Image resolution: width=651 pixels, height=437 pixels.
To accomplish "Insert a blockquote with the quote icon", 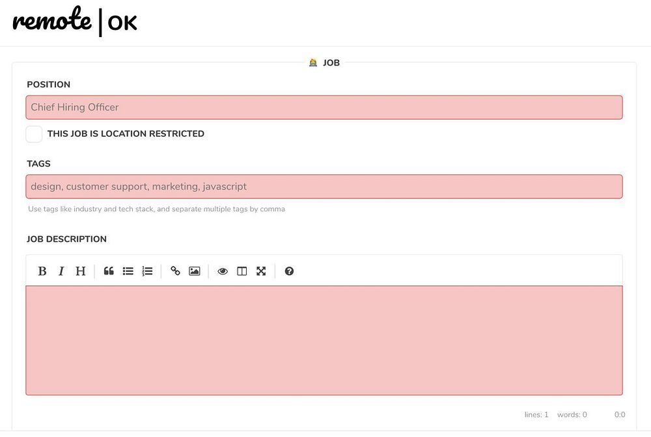I will click(x=109, y=271).
